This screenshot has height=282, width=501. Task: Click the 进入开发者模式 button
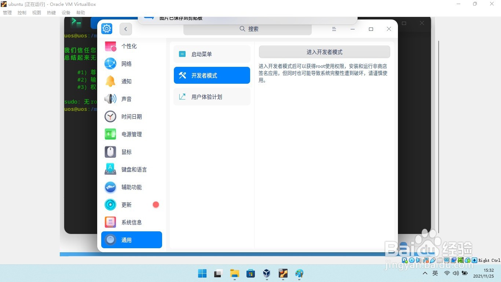tap(324, 52)
